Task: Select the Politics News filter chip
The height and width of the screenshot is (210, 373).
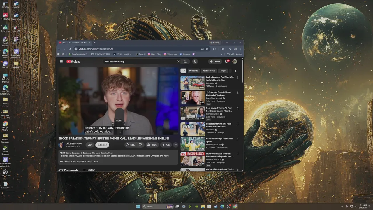Action: (x=209, y=71)
